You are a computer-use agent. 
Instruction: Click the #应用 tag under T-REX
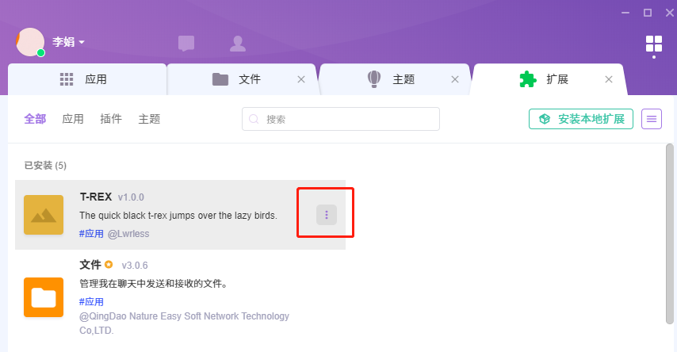pos(92,234)
